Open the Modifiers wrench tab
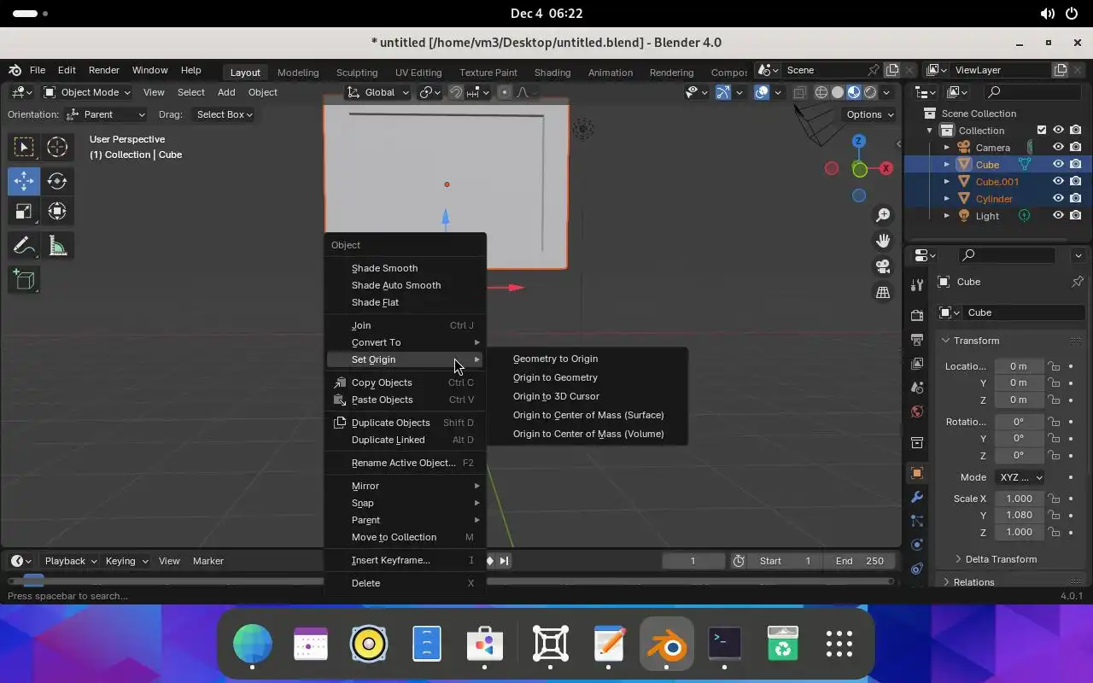 point(917,497)
